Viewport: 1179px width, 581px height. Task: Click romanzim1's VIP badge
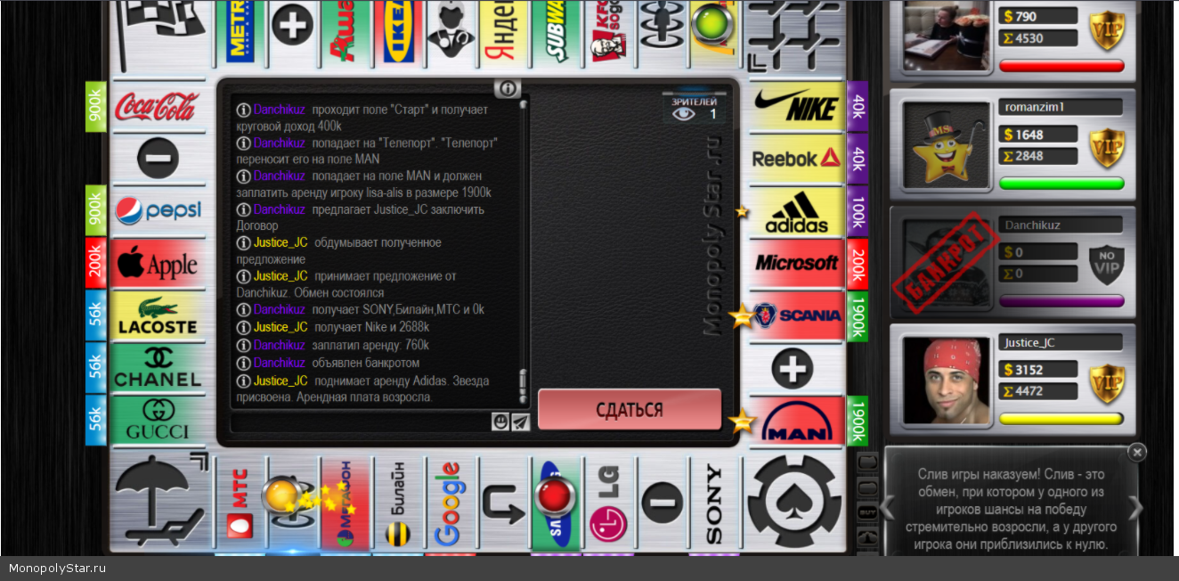coord(1108,146)
